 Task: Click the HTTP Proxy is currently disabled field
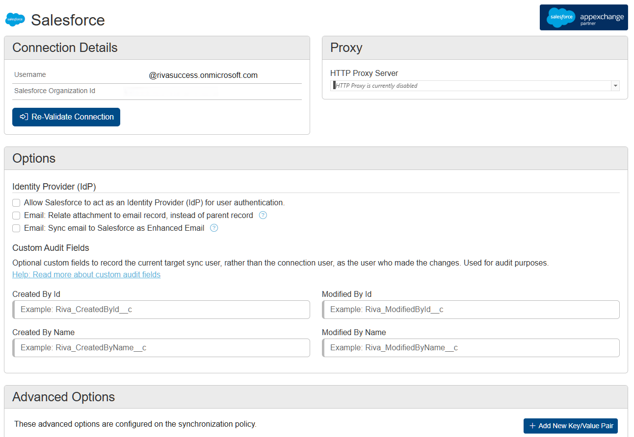click(x=466, y=85)
